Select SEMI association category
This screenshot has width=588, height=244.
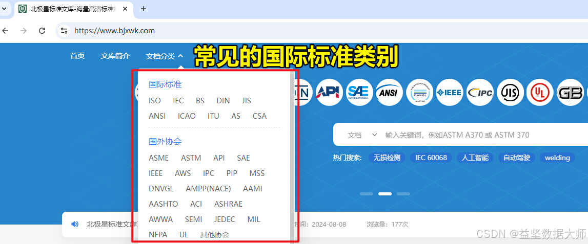coord(193,219)
